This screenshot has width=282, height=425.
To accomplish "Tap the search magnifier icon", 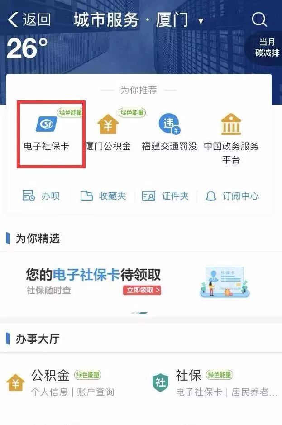I will point(259,19).
